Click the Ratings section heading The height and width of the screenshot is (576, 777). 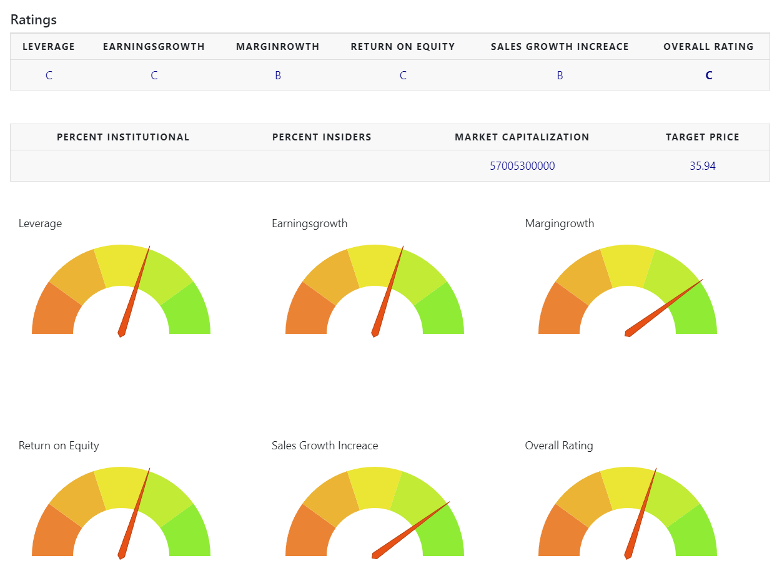pyautogui.click(x=34, y=19)
